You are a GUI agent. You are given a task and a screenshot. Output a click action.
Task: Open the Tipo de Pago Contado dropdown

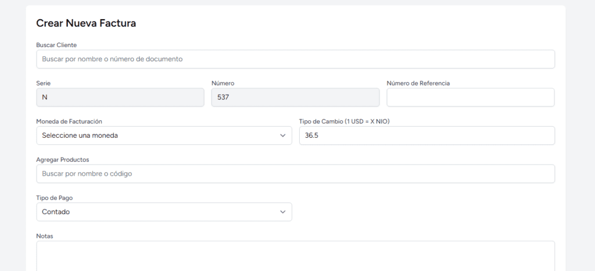click(164, 212)
